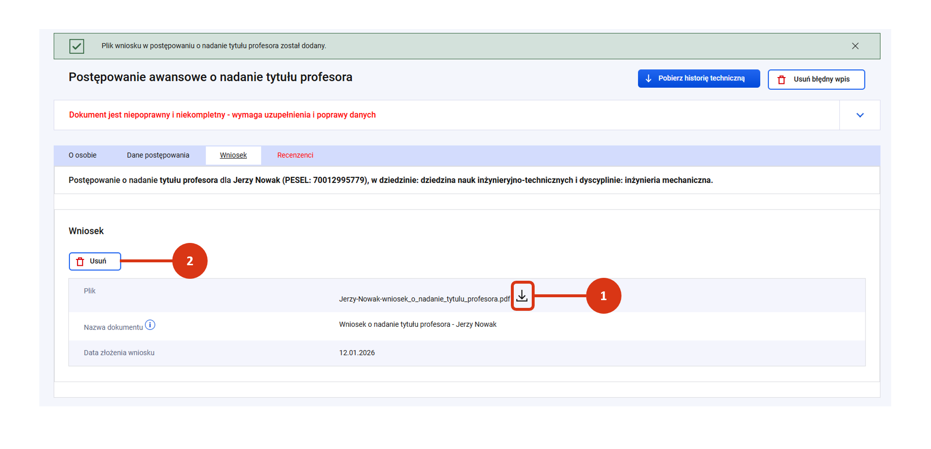Image resolution: width=931 pixels, height=449 pixels.
Task: Click the info icon next to Nazwa dokumentu
Action: (x=150, y=325)
